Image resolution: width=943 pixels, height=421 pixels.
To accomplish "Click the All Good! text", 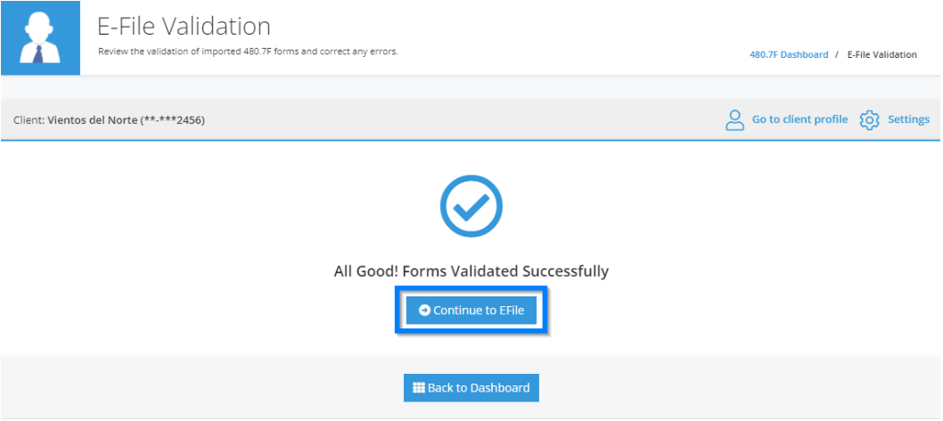I will point(365,271).
